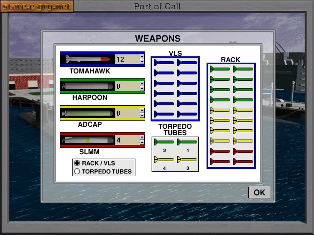314x235 pixels.
Task: Select bottom-left red SLMM in RACK
Action: 220,162
